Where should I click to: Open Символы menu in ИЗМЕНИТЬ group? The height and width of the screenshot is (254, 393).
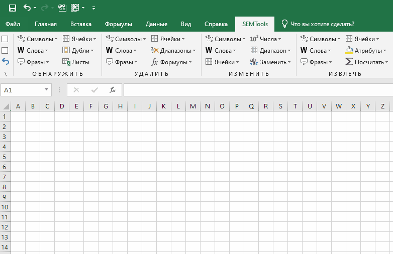tap(225, 39)
